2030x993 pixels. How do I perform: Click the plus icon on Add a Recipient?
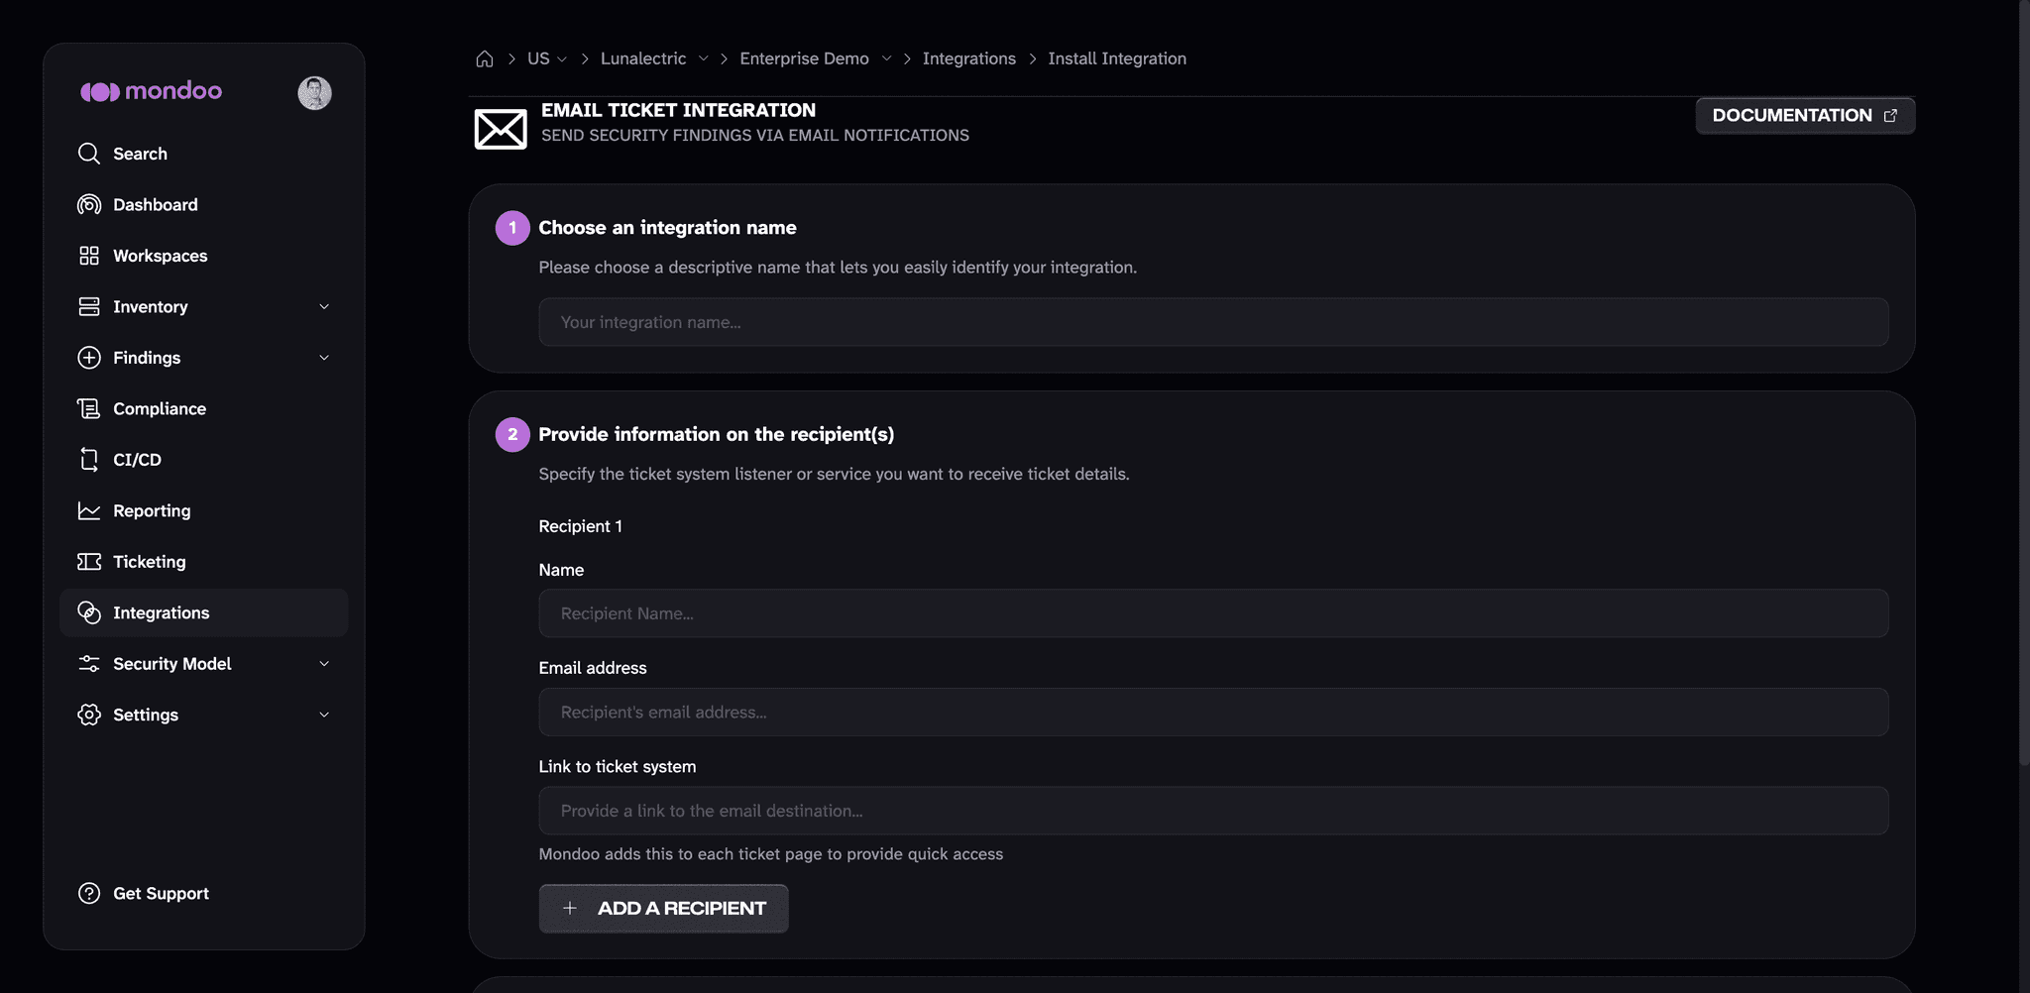click(x=570, y=908)
